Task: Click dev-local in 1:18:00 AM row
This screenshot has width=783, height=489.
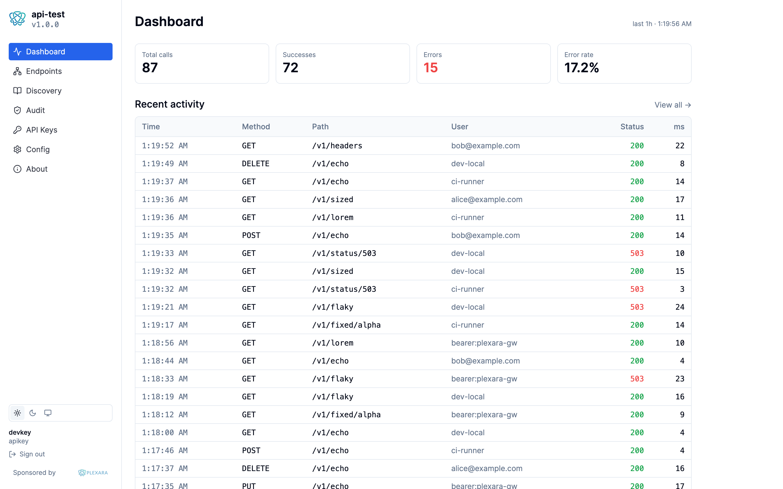Action: [468, 432]
